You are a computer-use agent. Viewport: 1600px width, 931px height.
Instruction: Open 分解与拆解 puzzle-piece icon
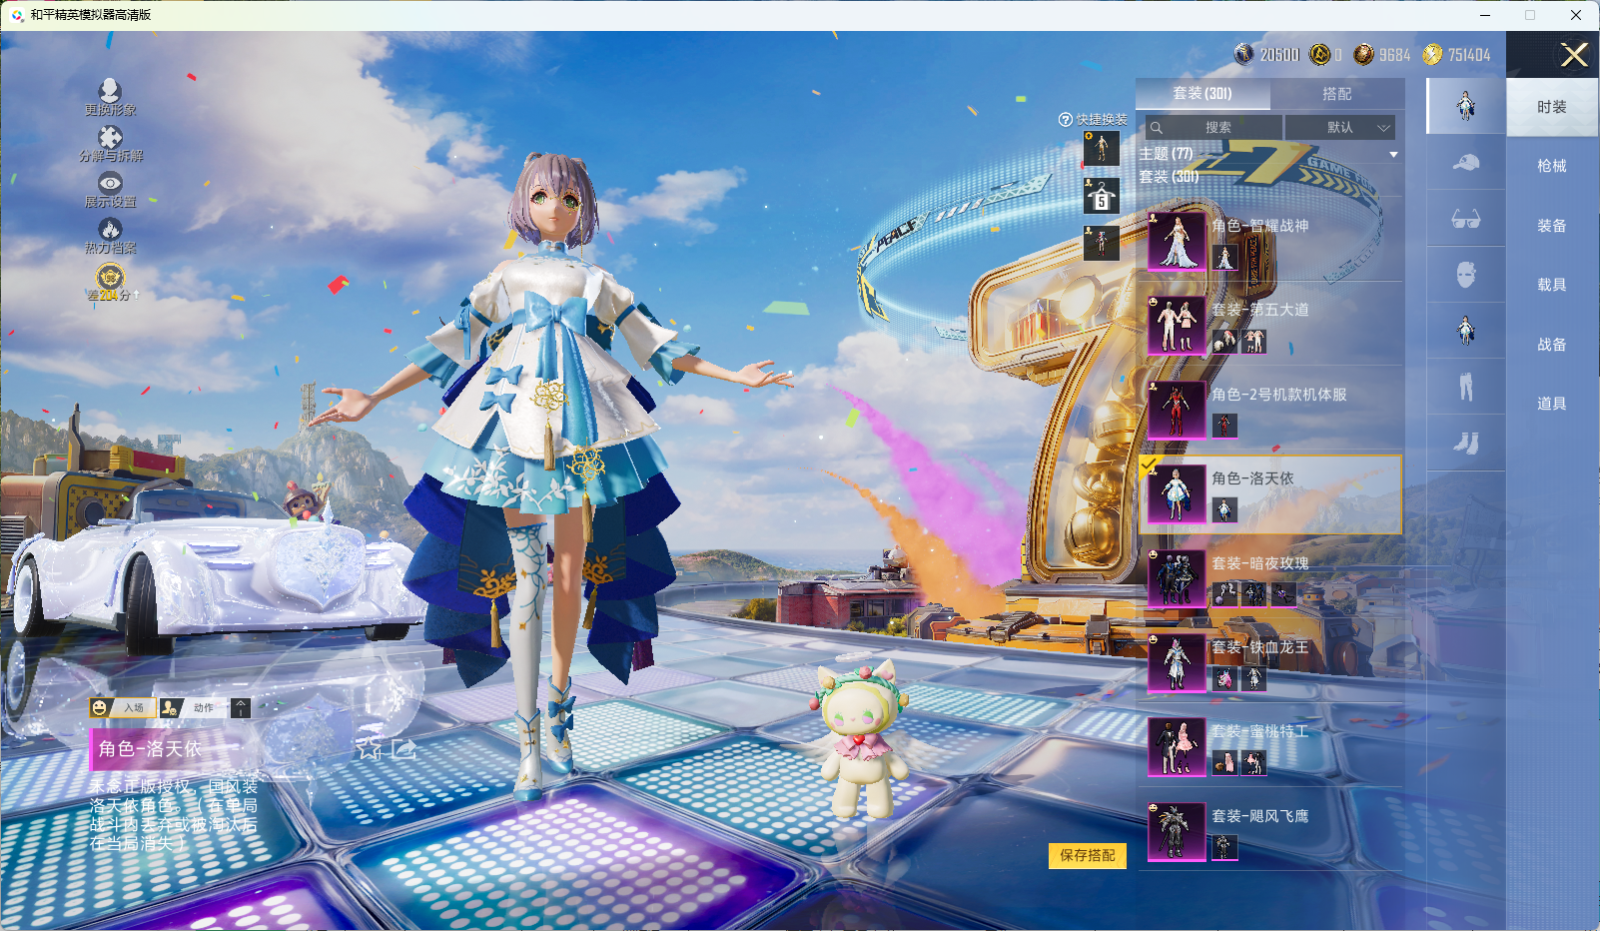coord(110,137)
